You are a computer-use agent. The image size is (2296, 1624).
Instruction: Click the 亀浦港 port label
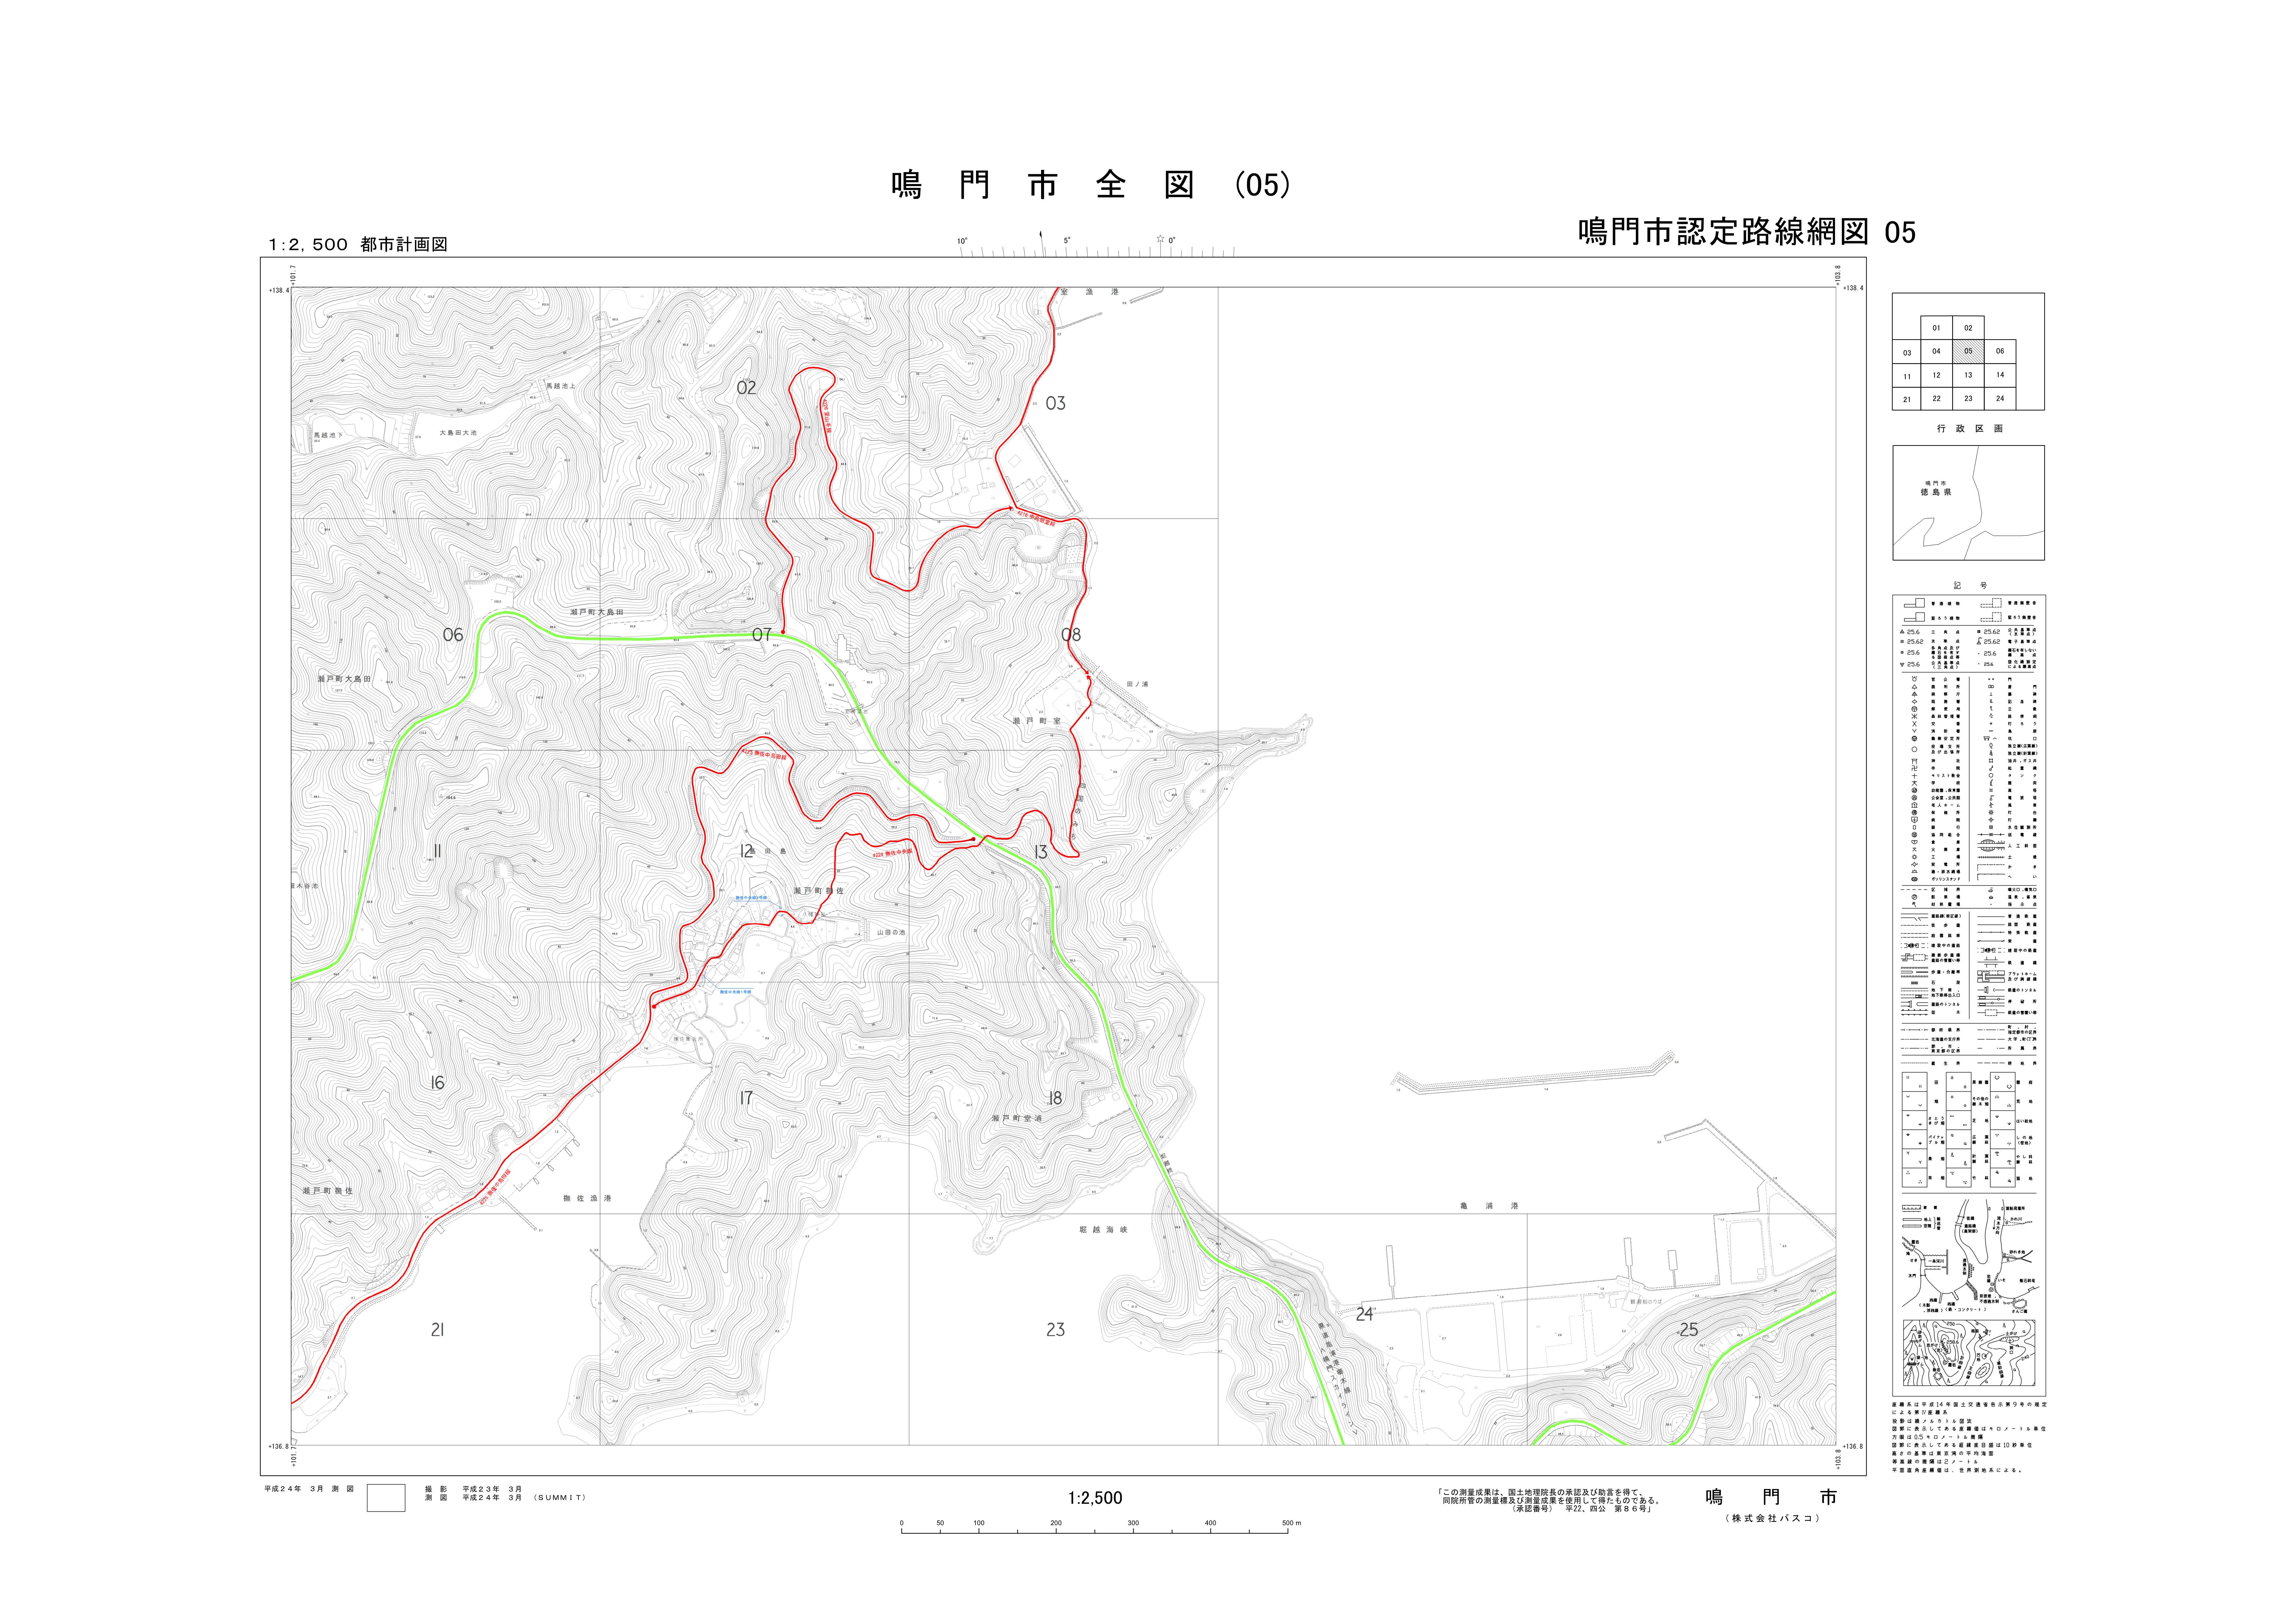pos(1489,1206)
